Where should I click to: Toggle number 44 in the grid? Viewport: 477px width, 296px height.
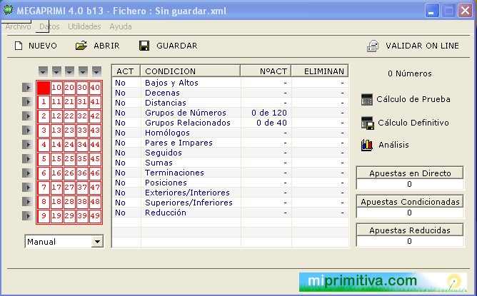(x=95, y=144)
